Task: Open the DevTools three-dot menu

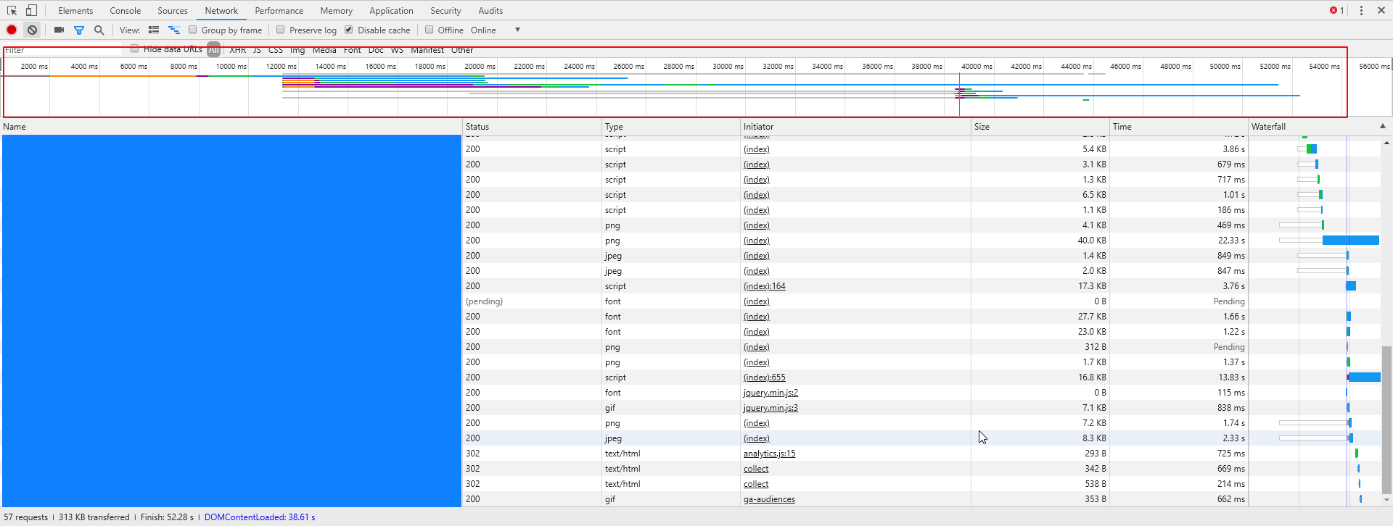Action: tap(1361, 10)
